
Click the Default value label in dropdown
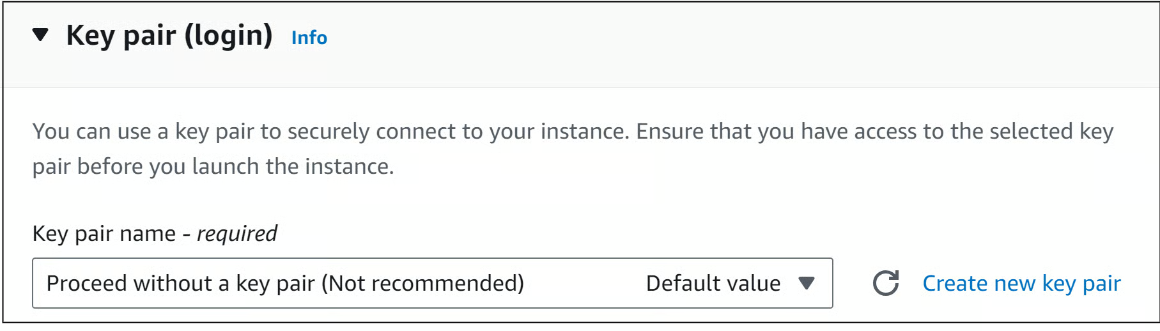713,283
